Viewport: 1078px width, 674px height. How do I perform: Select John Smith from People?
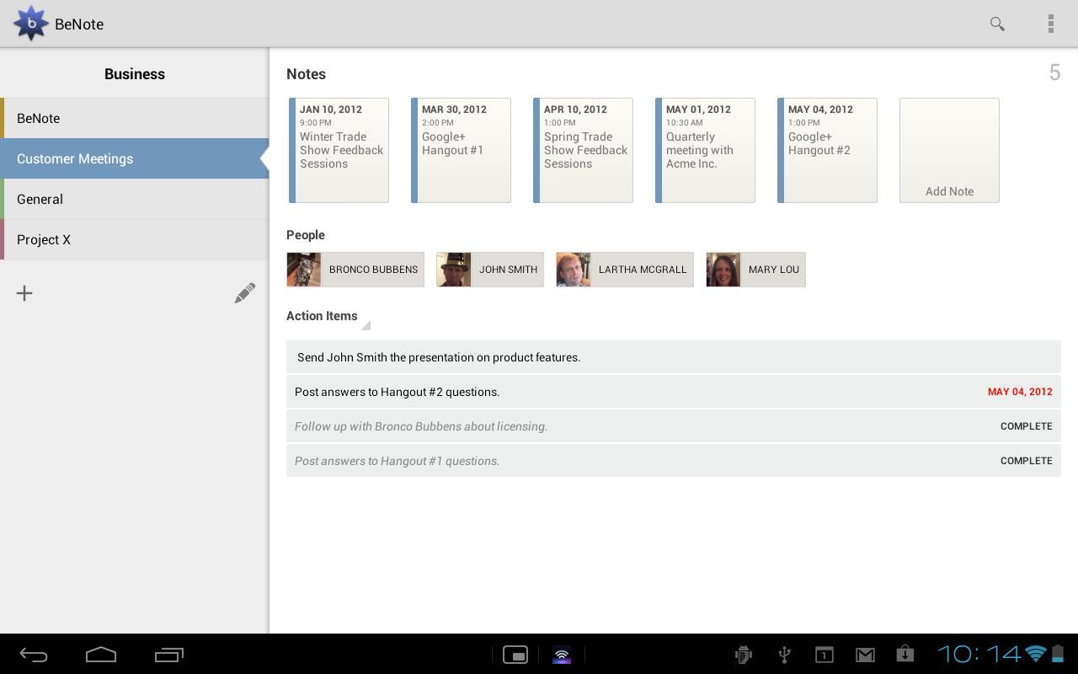tap(489, 270)
